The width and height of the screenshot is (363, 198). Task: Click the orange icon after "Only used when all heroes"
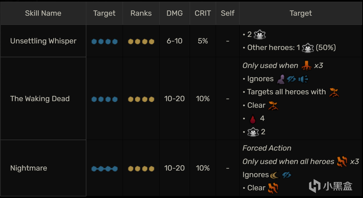pos(342,162)
